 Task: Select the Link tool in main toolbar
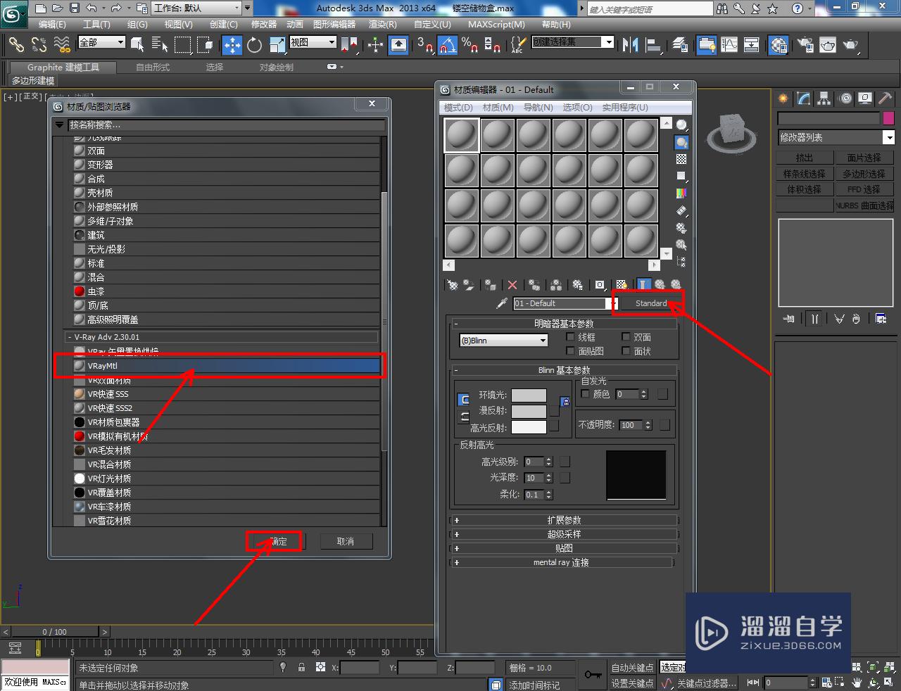pos(15,45)
